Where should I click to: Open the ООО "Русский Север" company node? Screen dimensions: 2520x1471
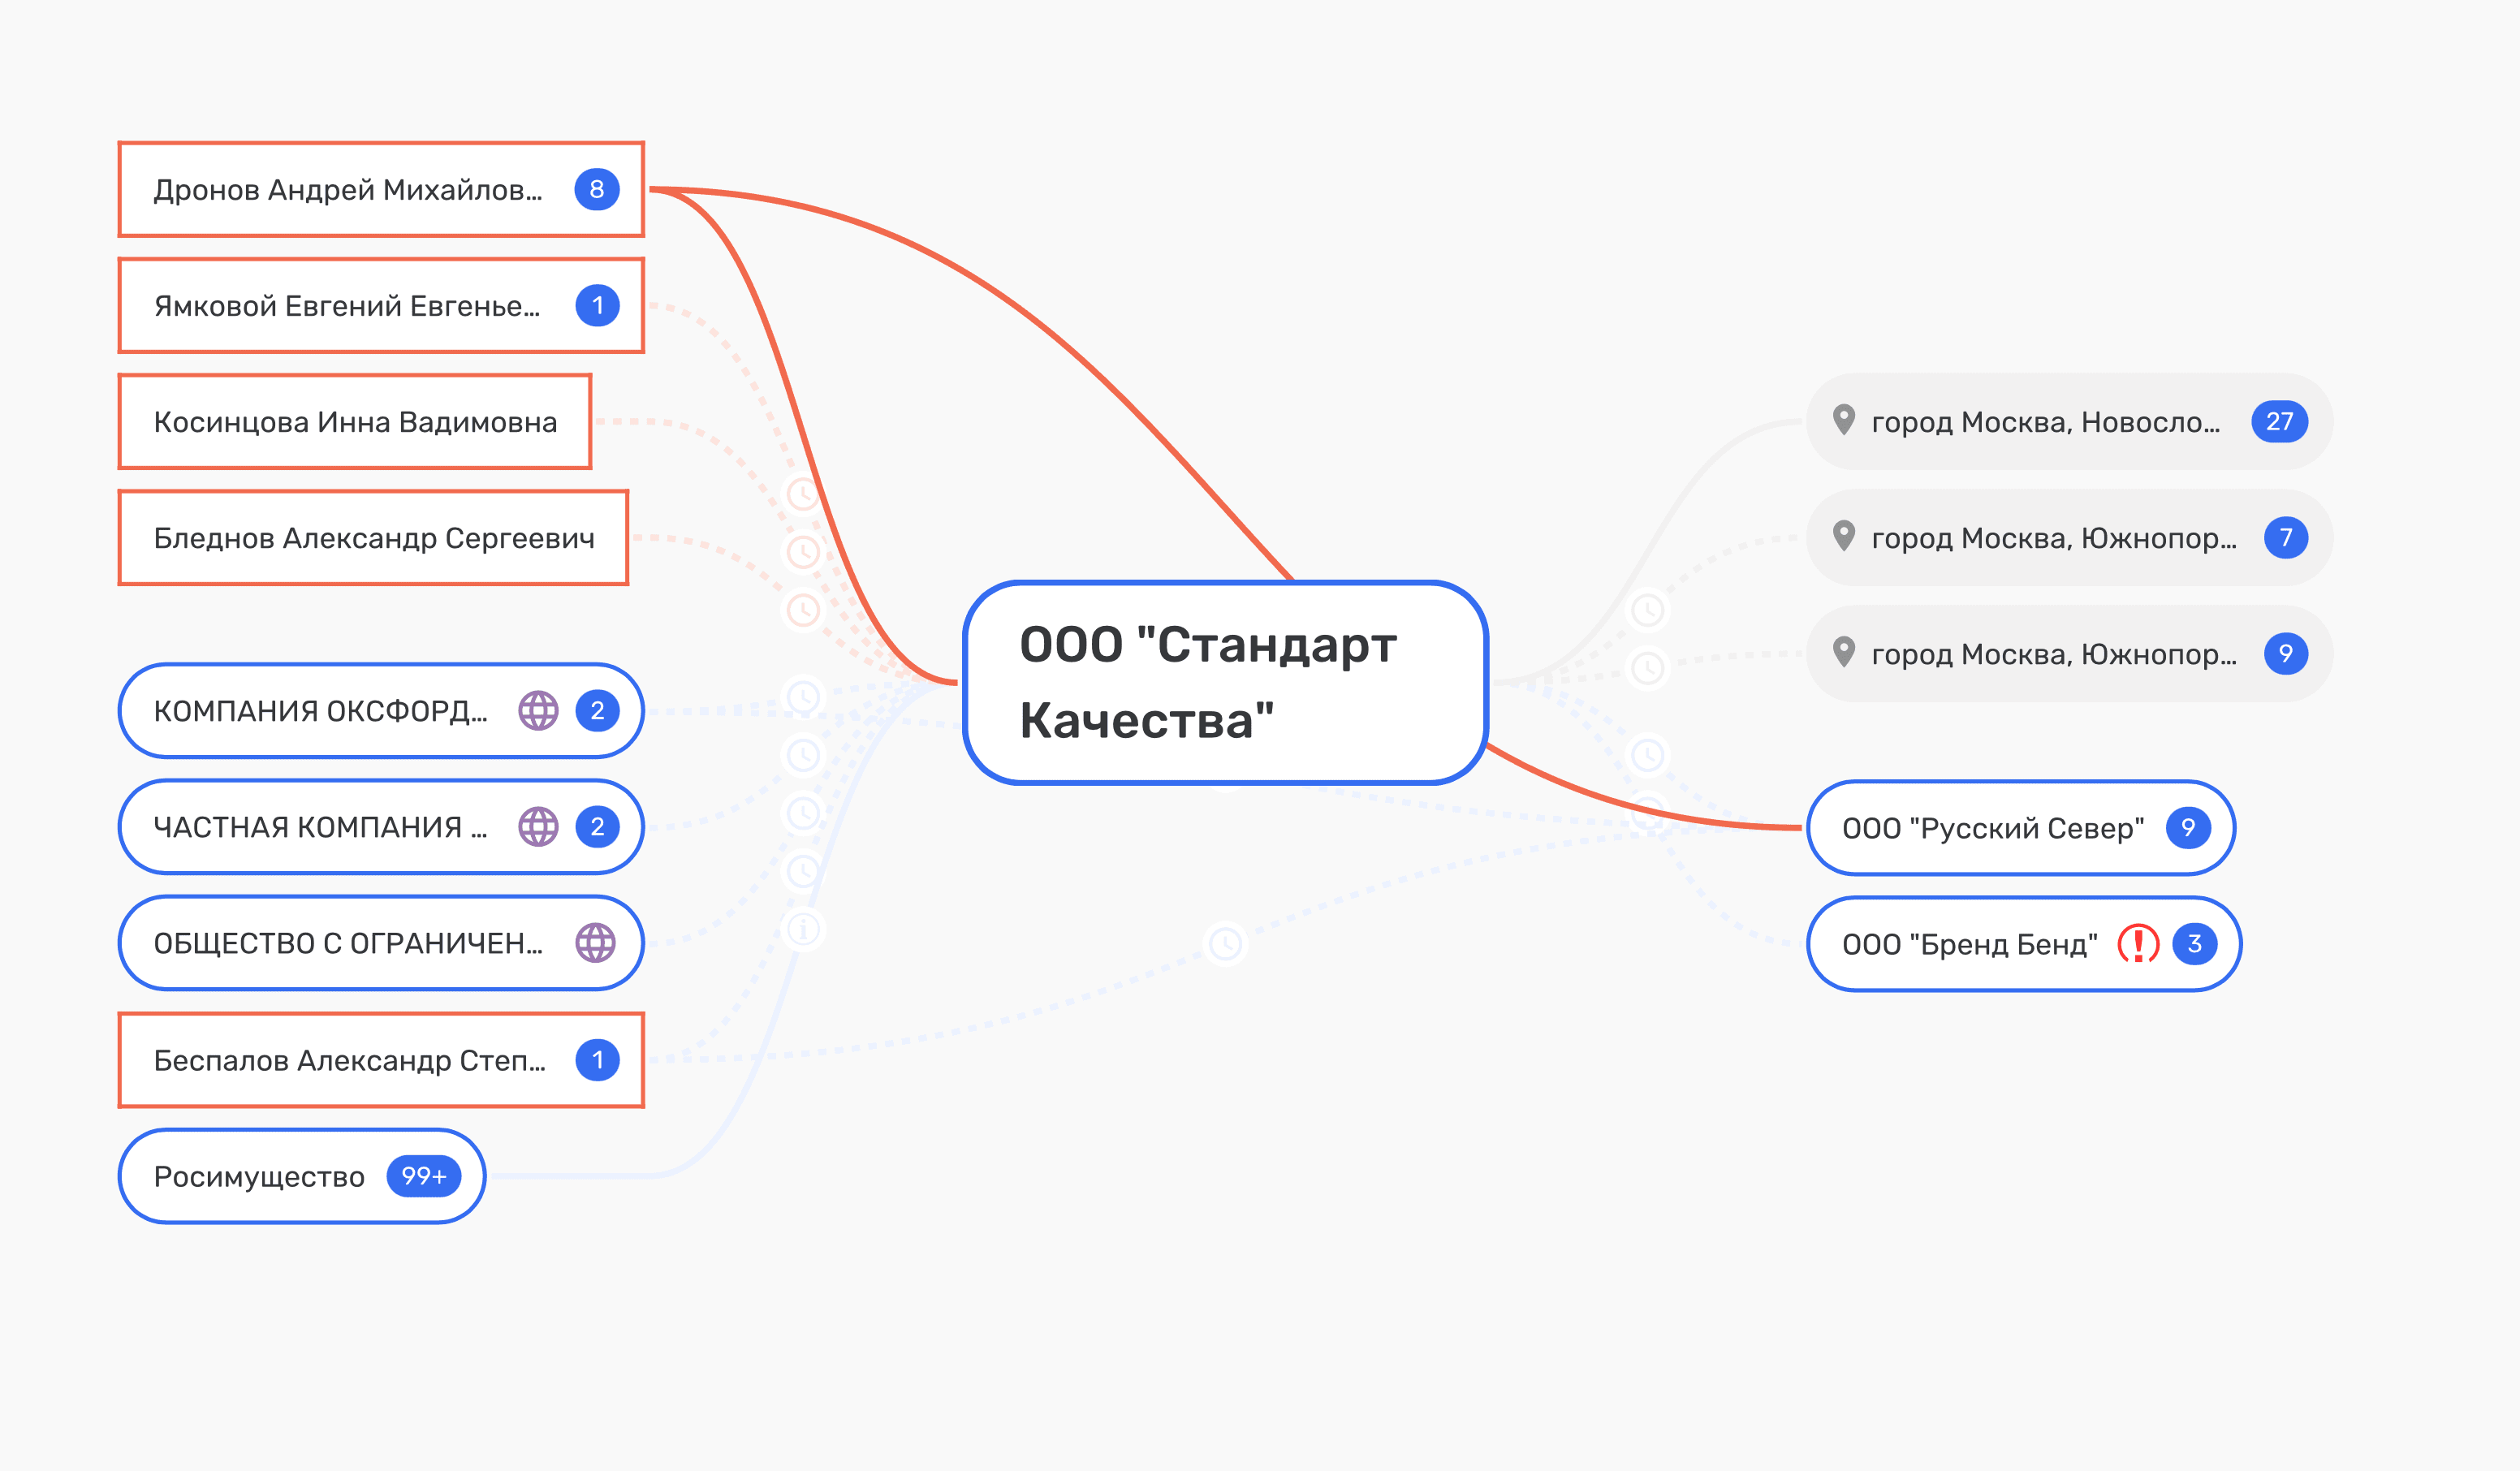pyautogui.click(x=1992, y=828)
